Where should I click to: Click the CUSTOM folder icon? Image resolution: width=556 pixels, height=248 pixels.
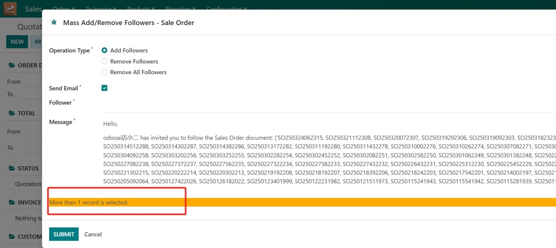tap(12, 237)
